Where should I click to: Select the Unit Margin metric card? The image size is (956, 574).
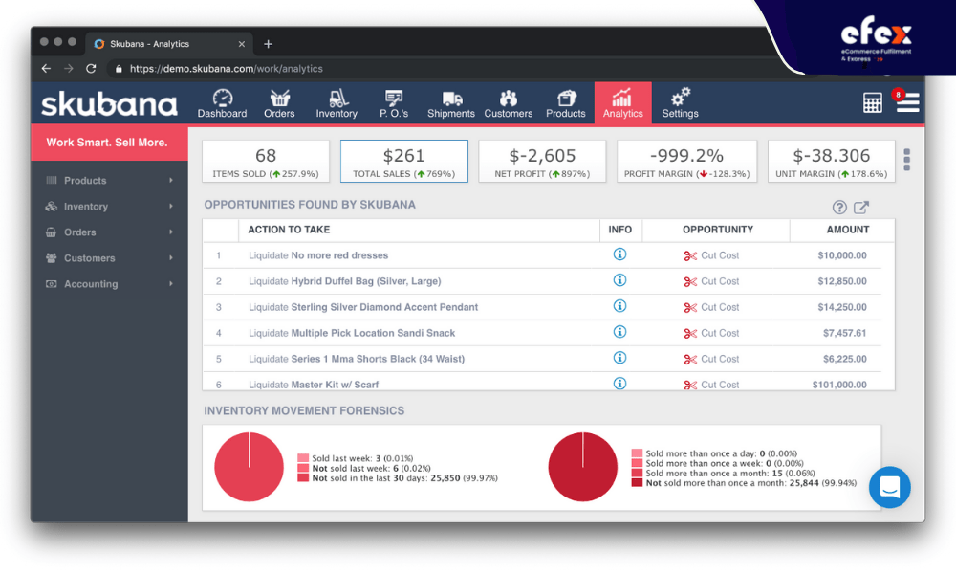[x=831, y=162]
